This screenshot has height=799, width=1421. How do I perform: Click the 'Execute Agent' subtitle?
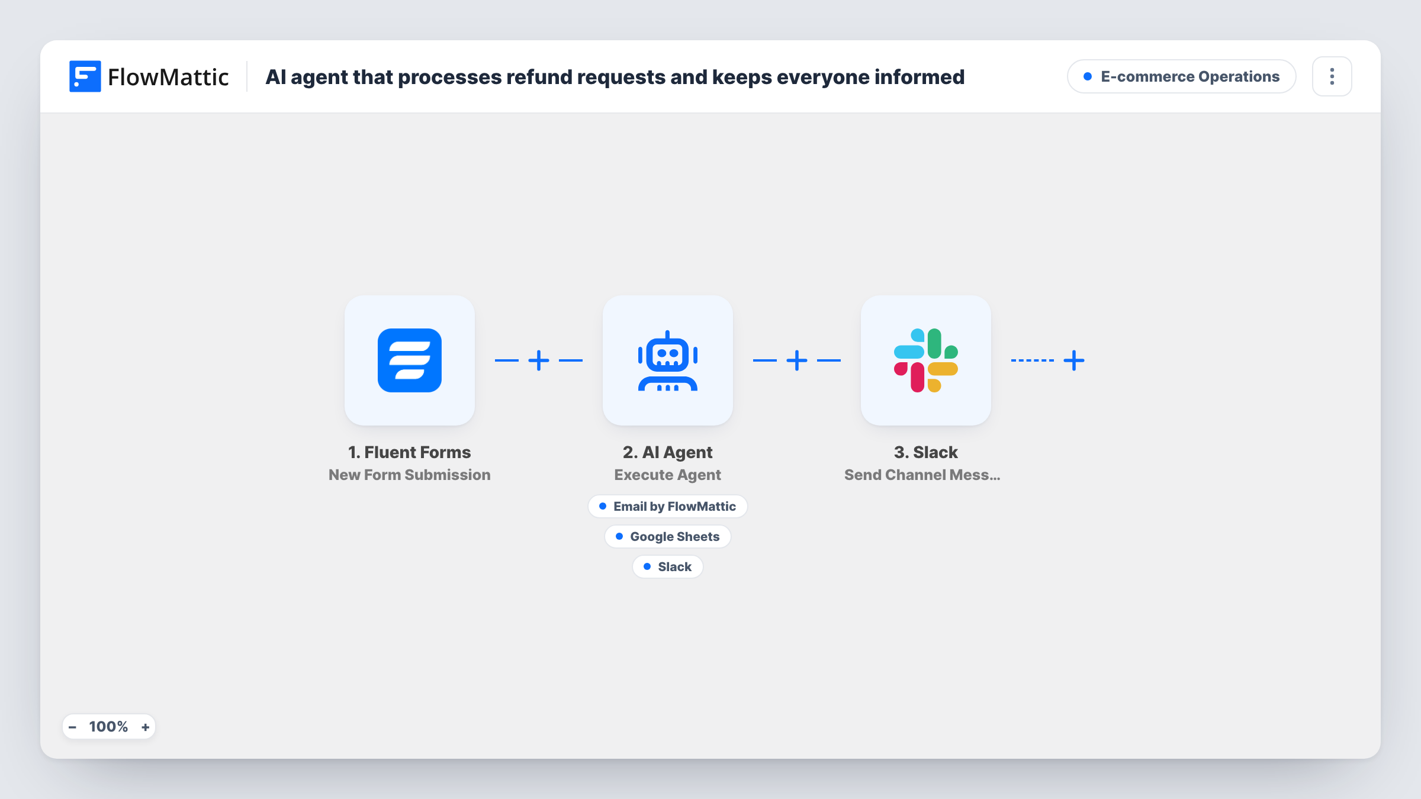668,475
